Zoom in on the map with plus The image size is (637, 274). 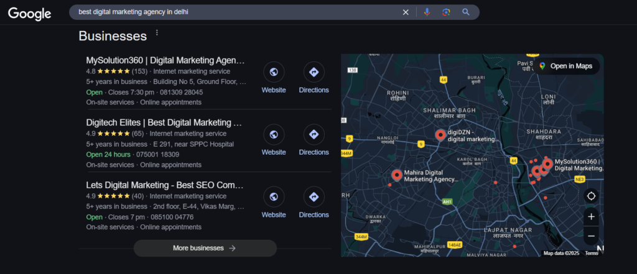point(591,217)
